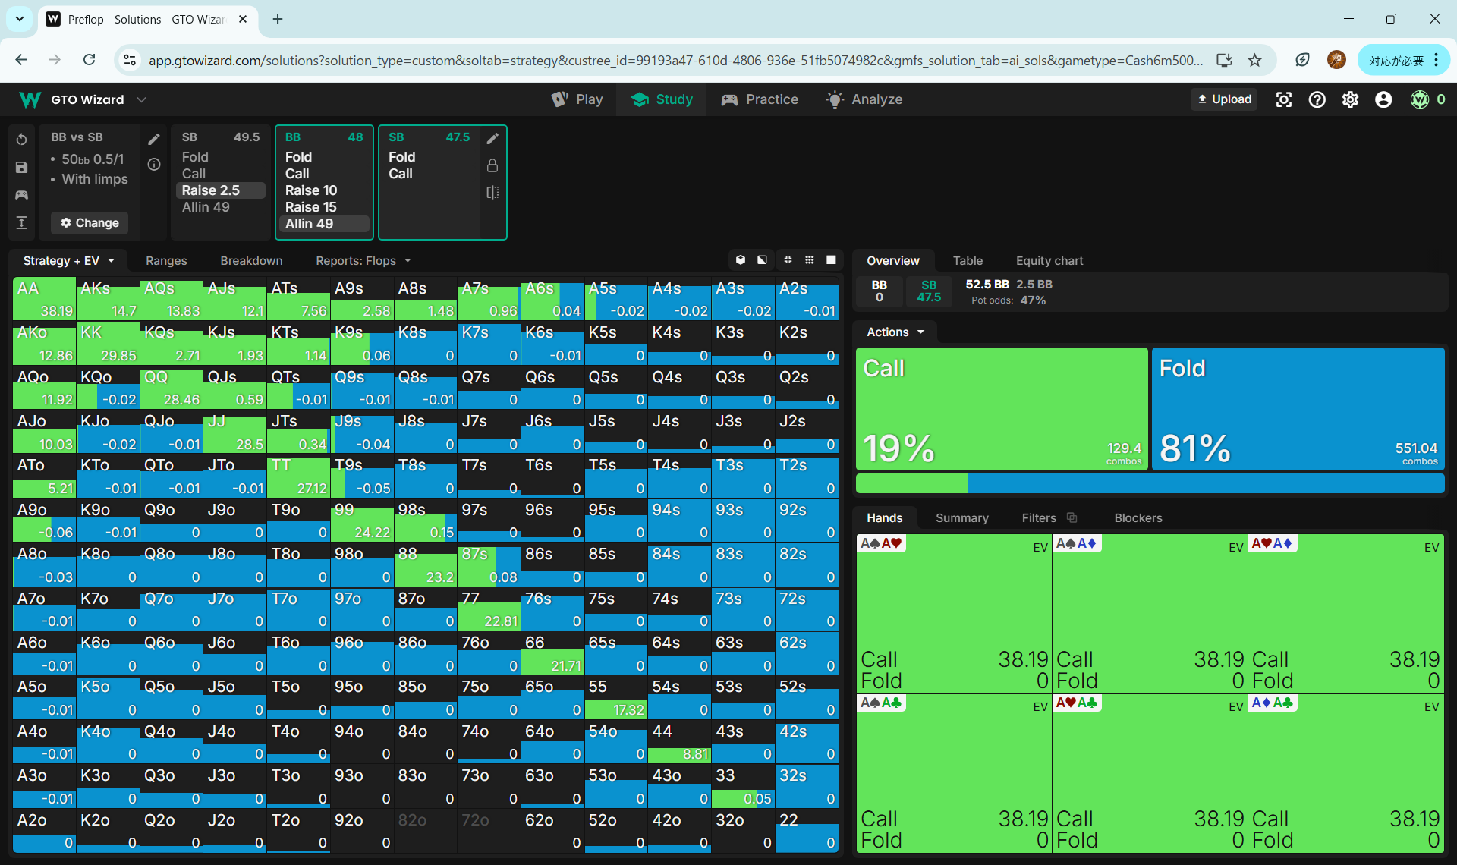Open the user account profile icon

(x=1383, y=99)
